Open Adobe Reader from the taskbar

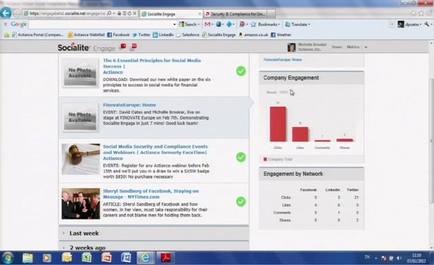click(165, 258)
